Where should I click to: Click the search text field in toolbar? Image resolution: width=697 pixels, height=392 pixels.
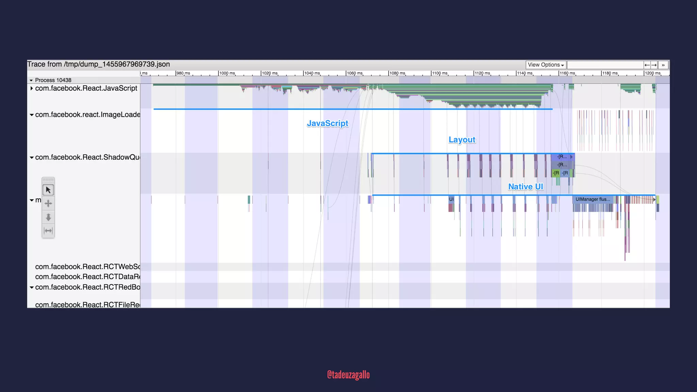[605, 65]
